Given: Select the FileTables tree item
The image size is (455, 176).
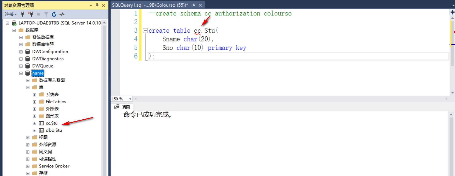Looking at the screenshot, I should [x=56, y=102].
